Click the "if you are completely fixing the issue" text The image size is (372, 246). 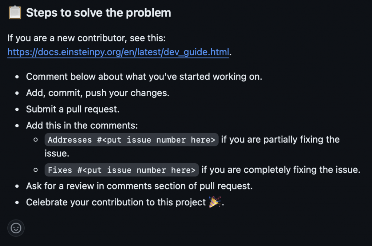pos(281,170)
